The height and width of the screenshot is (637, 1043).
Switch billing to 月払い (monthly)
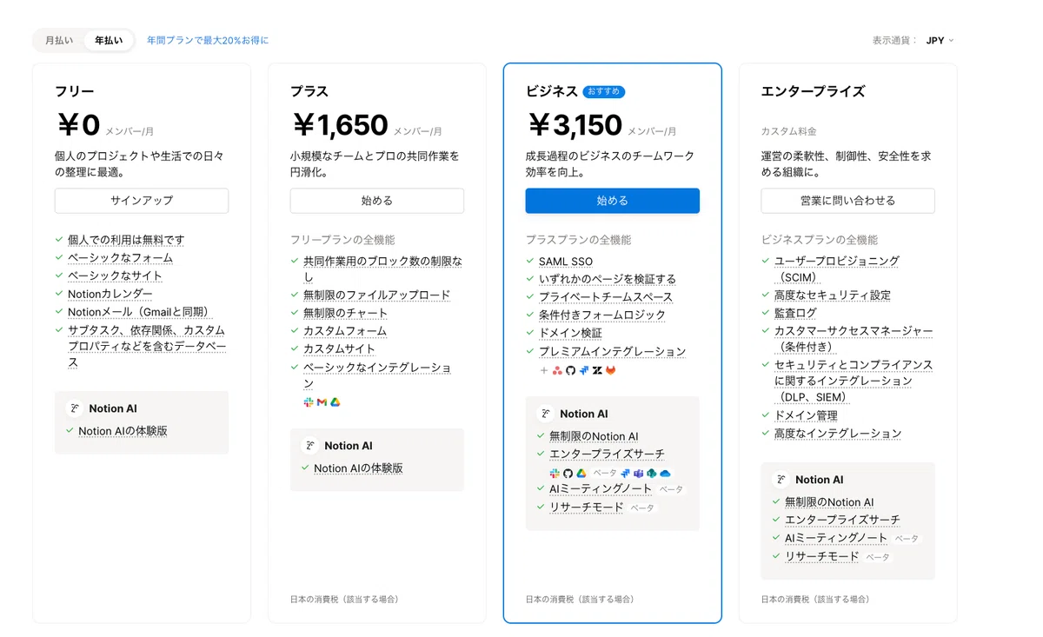(59, 40)
